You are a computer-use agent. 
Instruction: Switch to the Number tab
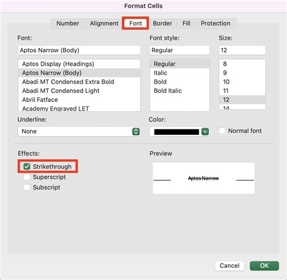click(x=68, y=24)
